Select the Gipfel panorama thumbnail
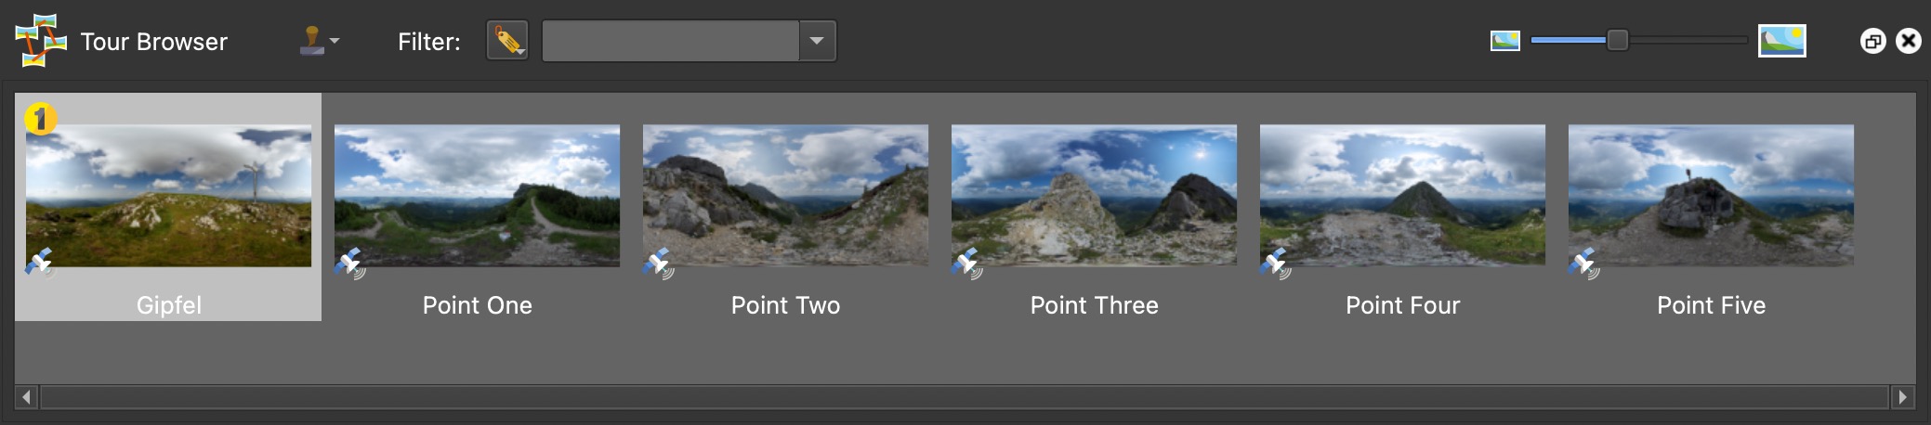This screenshot has width=1931, height=425. pyautogui.click(x=168, y=196)
